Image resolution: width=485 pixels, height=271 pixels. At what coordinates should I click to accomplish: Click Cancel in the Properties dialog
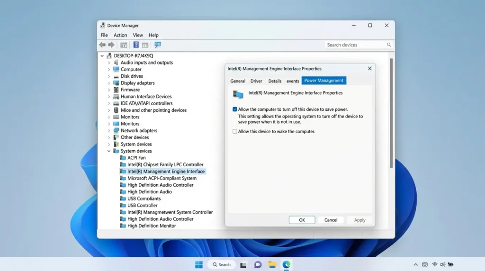(331, 220)
